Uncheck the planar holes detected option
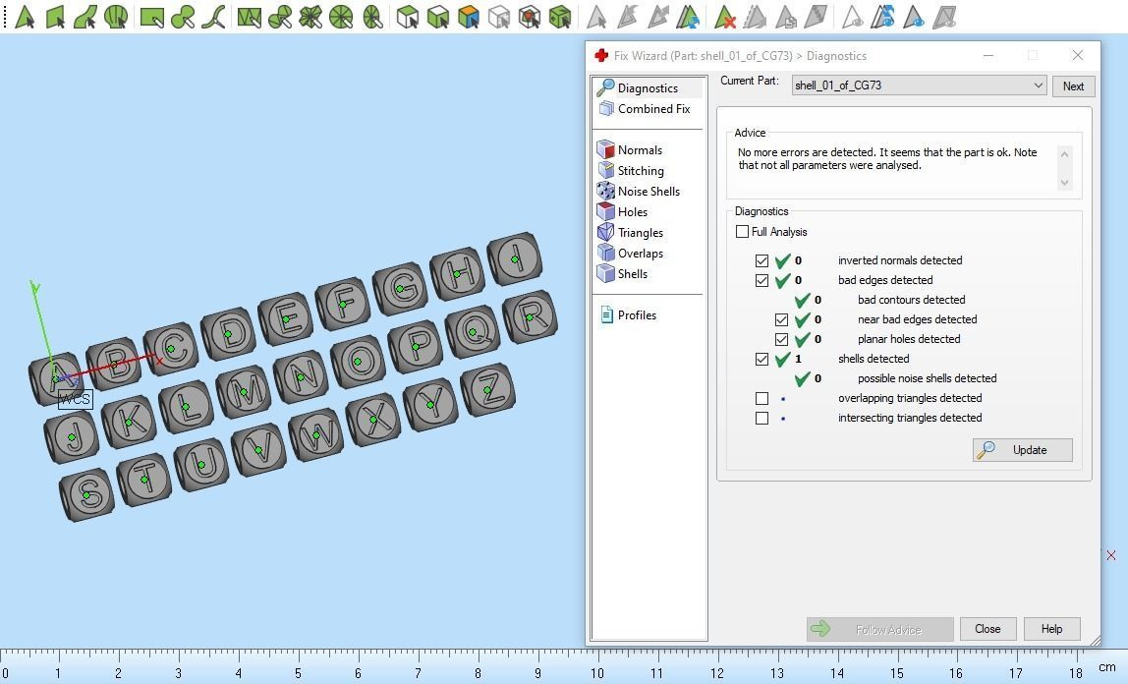This screenshot has width=1128, height=684. (x=781, y=339)
